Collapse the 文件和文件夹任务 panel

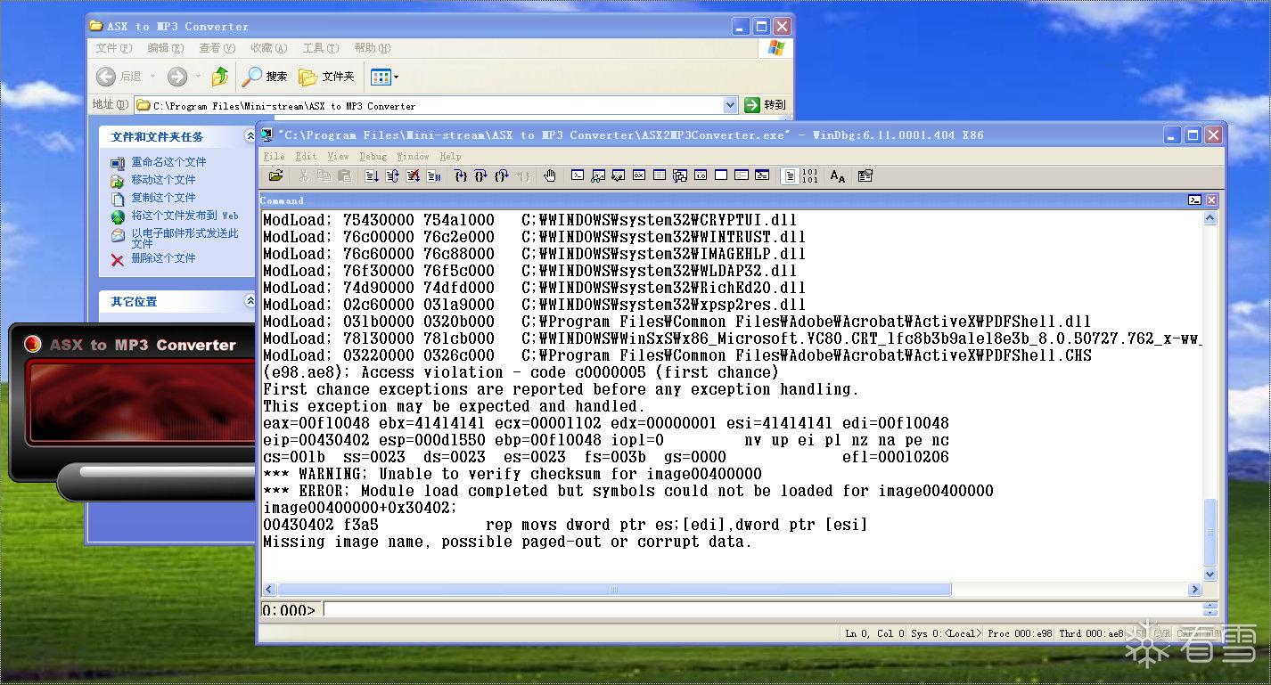pos(250,136)
